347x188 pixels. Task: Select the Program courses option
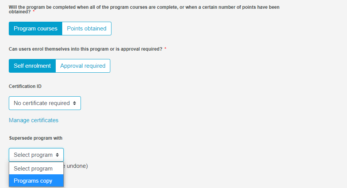[36, 29]
